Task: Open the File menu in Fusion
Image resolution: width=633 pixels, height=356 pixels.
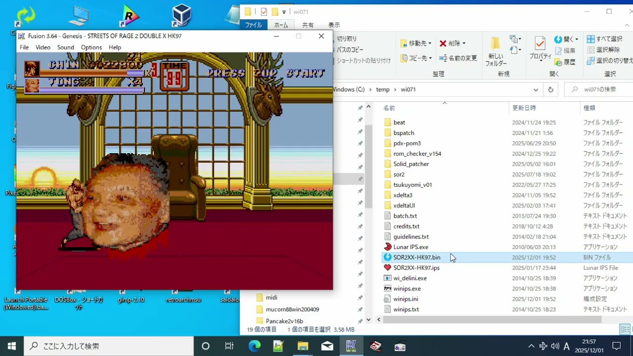Action: pos(24,47)
